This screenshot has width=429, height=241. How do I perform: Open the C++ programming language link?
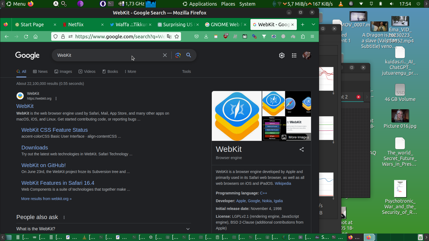pos(264,193)
